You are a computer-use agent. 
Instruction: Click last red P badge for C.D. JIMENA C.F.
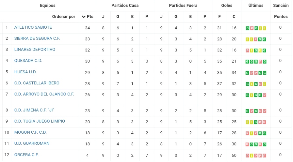[x=264, y=111]
